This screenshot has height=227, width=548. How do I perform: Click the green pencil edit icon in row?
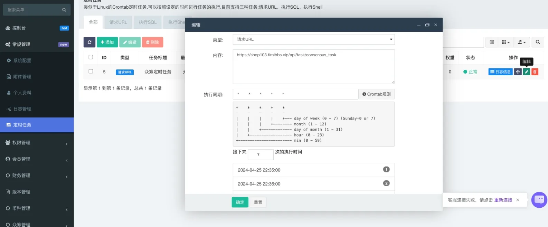tap(526, 72)
